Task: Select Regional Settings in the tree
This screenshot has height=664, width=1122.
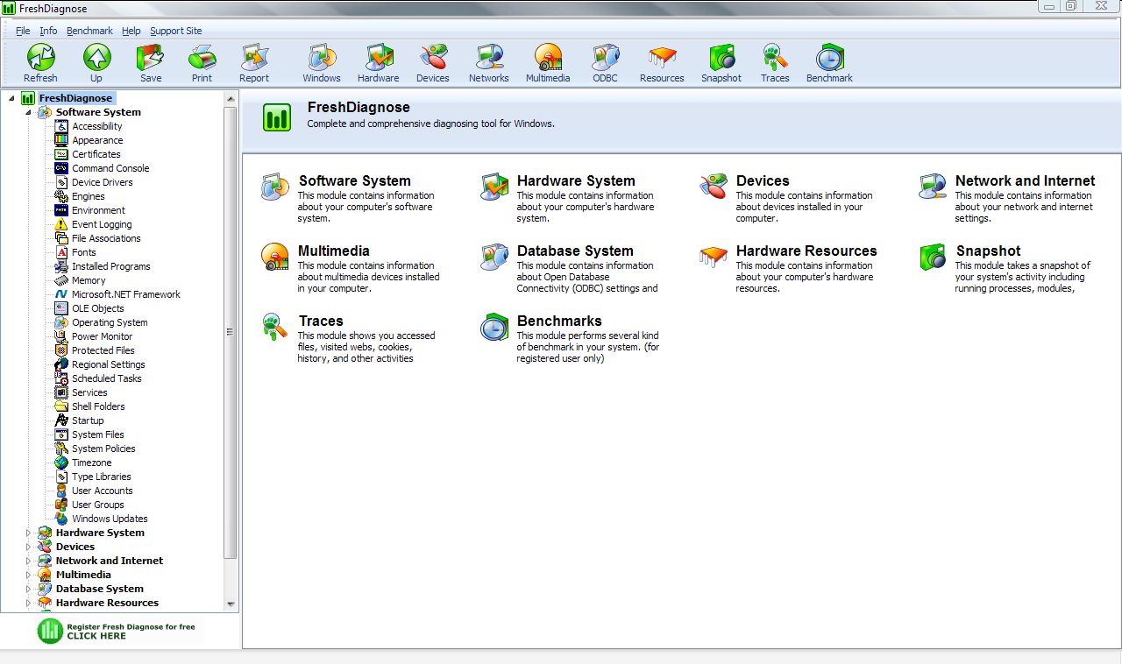Action: click(109, 364)
